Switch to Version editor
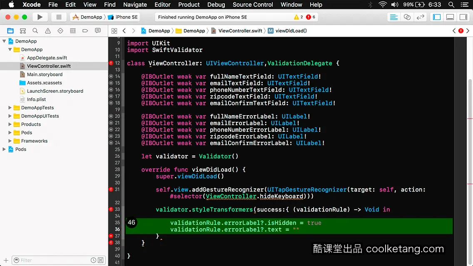Screen dimensions: 473x266 tap(420, 17)
